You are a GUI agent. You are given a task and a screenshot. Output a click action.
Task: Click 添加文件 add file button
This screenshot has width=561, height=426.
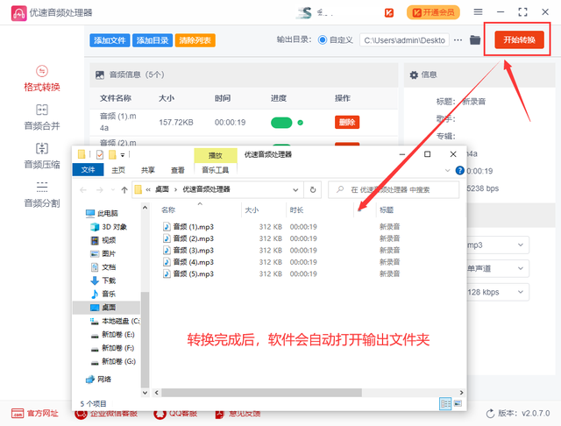pyautogui.click(x=110, y=40)
